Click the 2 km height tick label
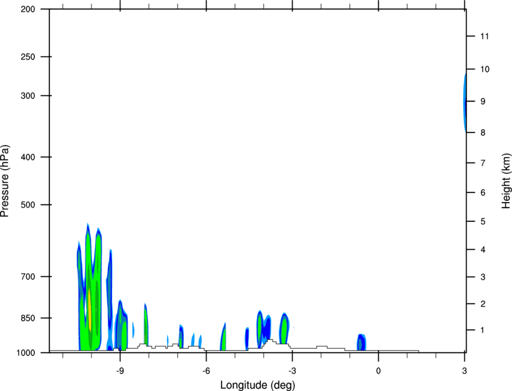The image size is (512, 391). [x=482, y=304]
